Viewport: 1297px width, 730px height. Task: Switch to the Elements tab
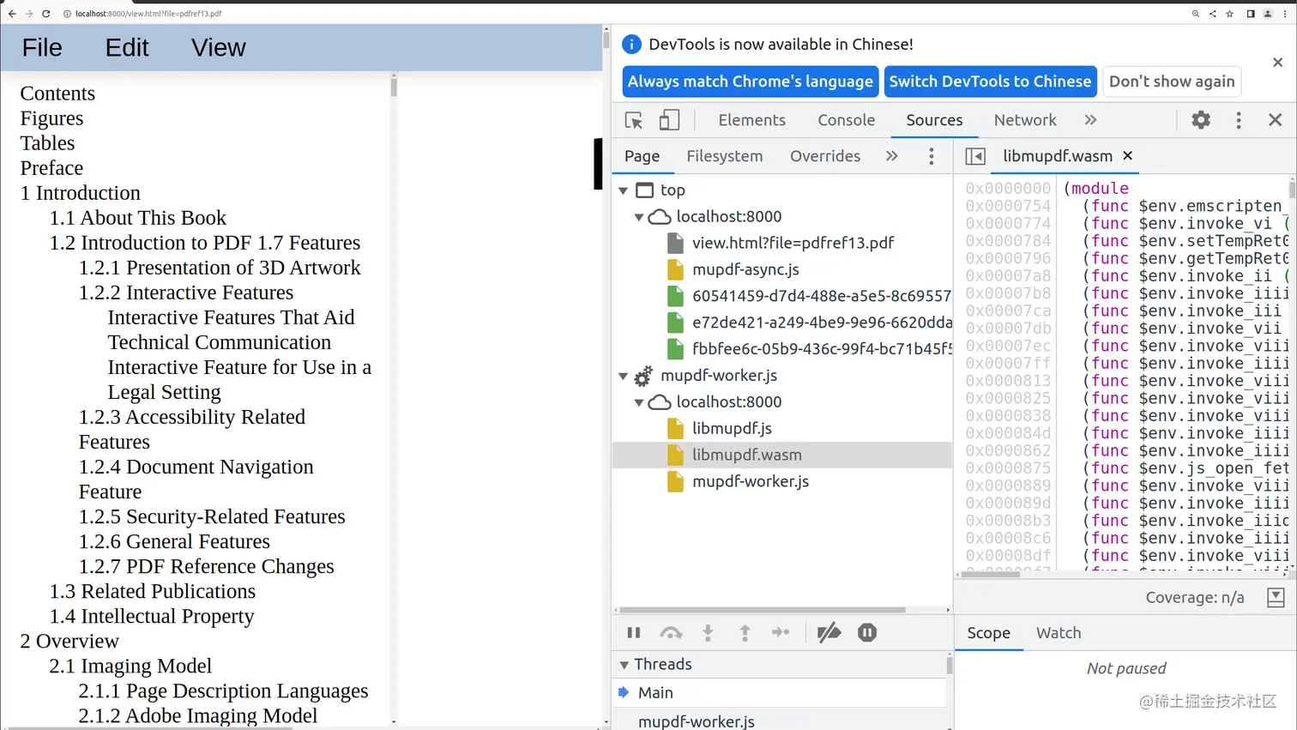[752, 120]
